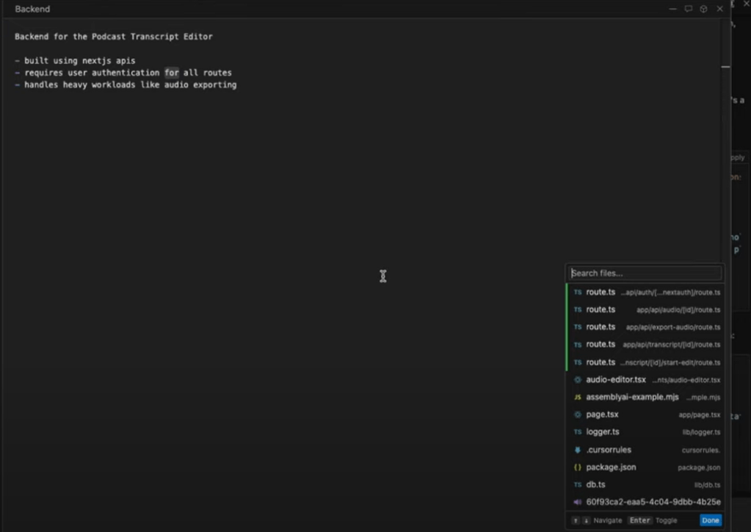Screen dimensions: 751x532
Task: Toggle route.ts in app/api/export-audio
Action: [646, 327]
